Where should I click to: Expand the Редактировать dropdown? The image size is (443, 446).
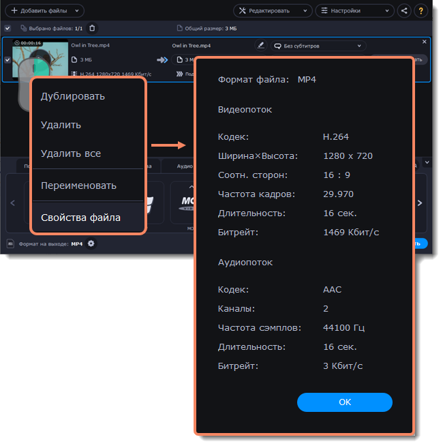click(x=273, y=11)
